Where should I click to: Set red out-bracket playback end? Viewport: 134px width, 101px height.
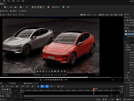(x=64, y=80)
